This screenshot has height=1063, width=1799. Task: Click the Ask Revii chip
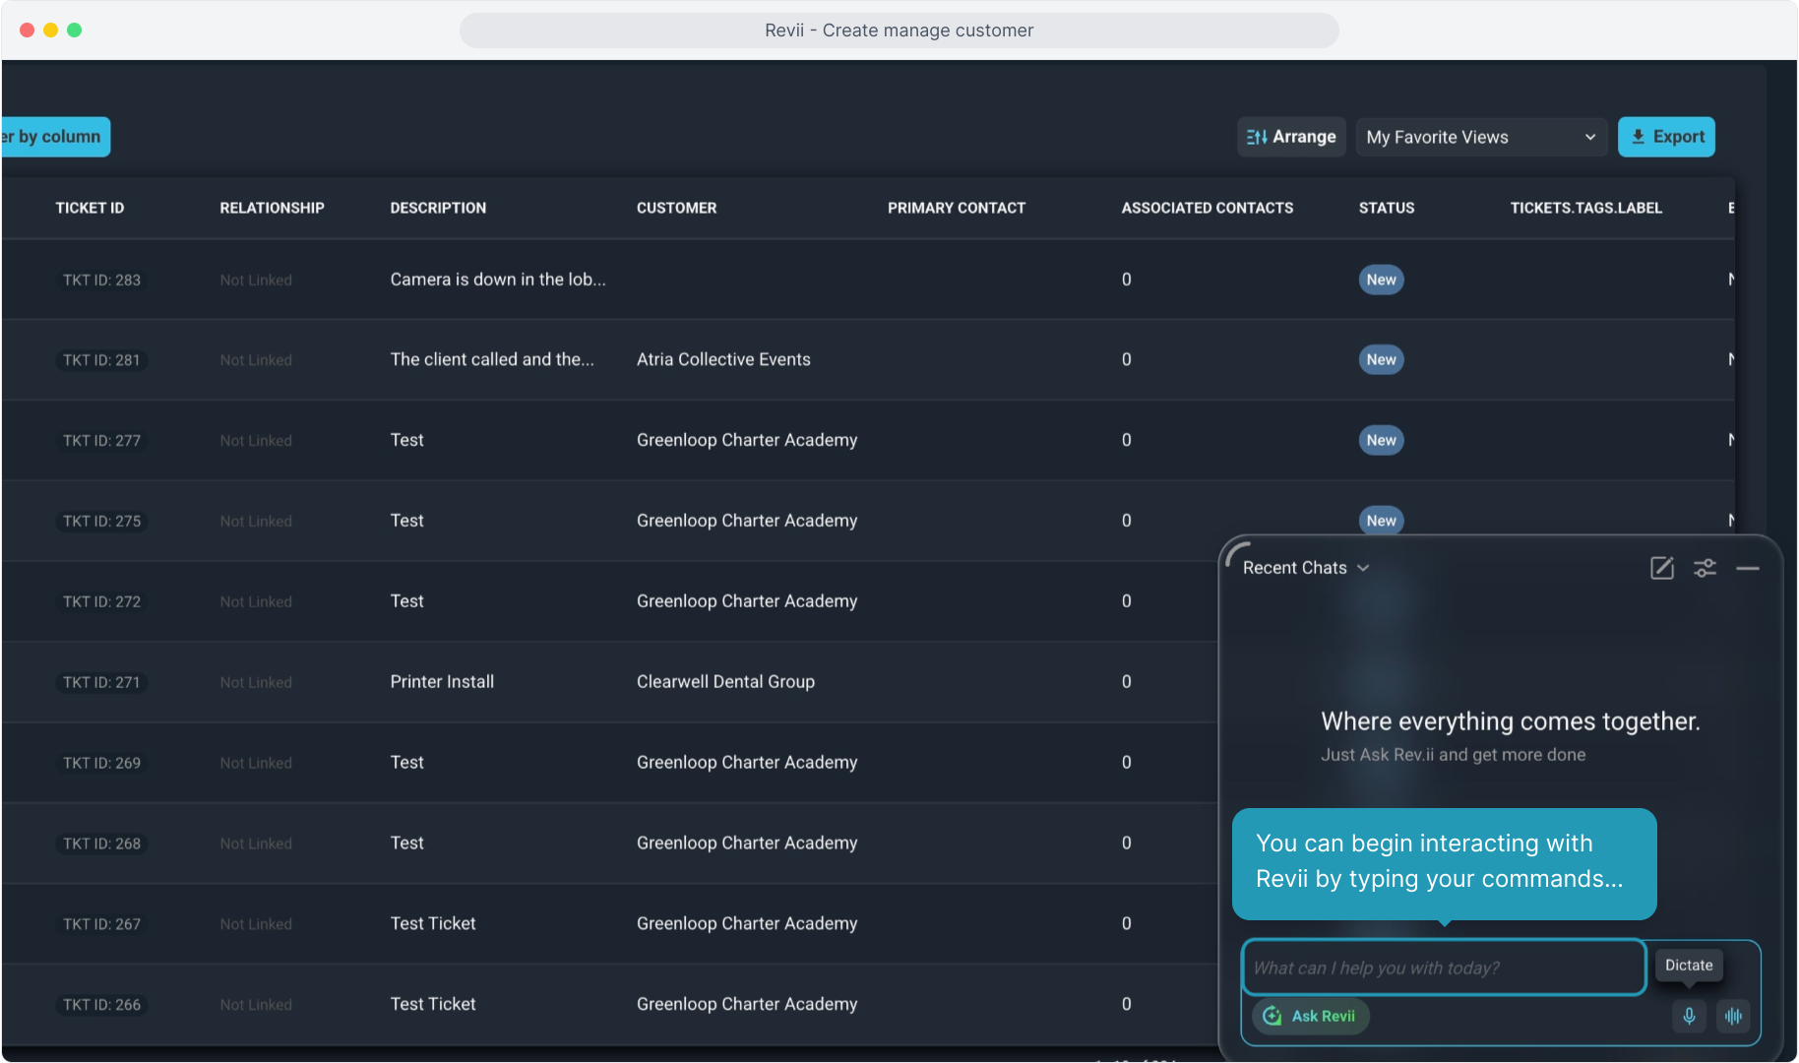[1310, 1016]
